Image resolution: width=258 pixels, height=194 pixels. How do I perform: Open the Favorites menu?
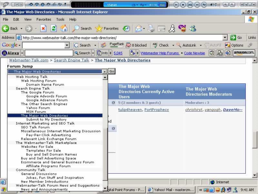[x=44, y=19]
